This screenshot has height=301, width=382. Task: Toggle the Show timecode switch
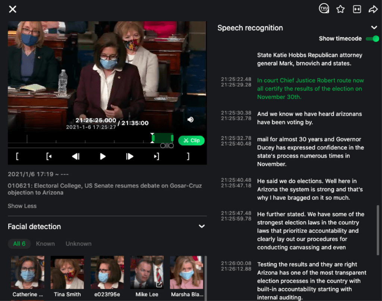pyautogui.click(x=373, y=39)
